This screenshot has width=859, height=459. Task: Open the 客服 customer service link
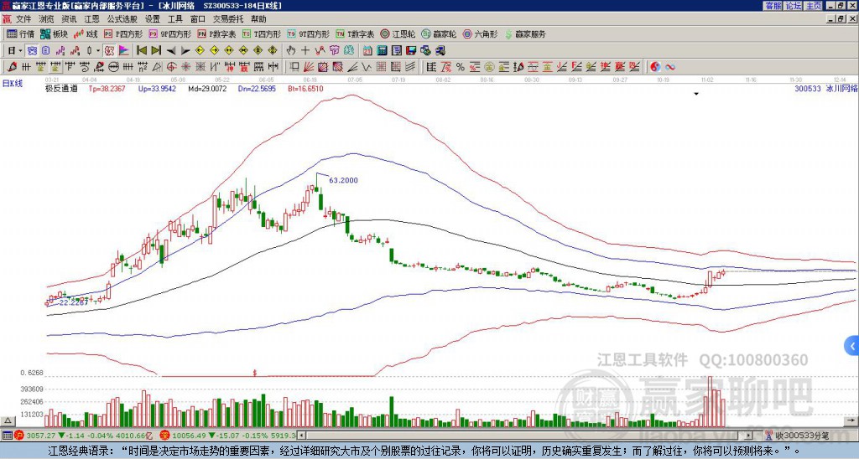coord(773,6)
